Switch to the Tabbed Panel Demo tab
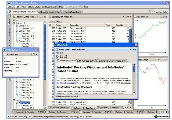 [71, 12]
